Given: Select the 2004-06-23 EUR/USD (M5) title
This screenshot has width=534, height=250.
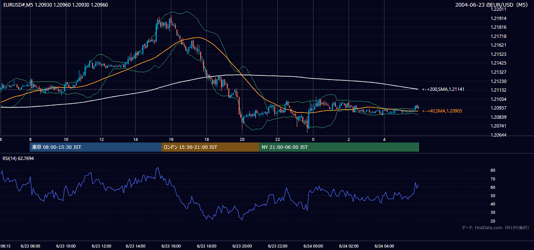Looking at the screenshot, I should (x=492, y=5).
